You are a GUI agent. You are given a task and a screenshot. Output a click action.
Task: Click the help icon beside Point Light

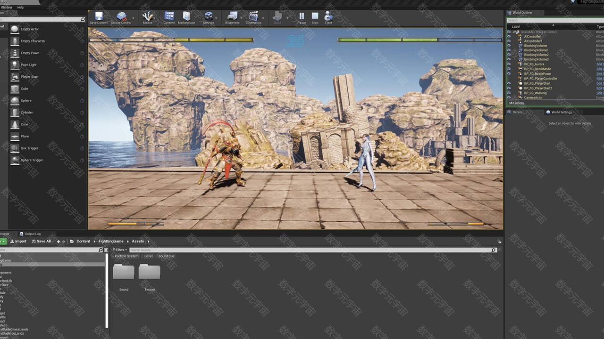(82, 65)
